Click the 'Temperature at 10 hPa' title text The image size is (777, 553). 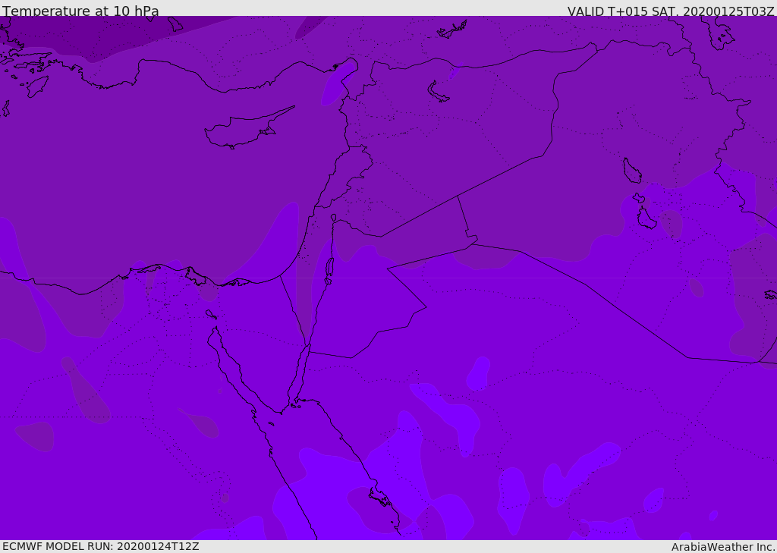80,11
